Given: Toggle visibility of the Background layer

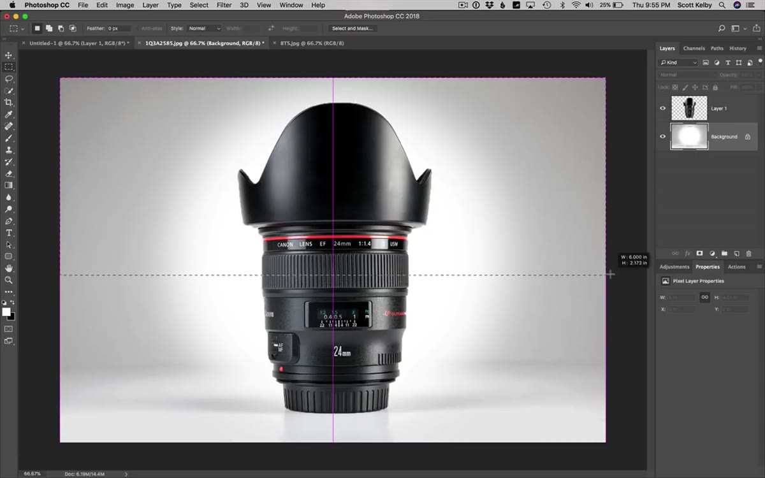Looking at the screenshot, I should coord(662,136).
